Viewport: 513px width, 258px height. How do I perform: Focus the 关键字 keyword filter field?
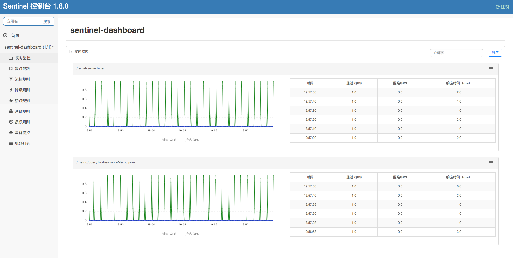[456, 53]
